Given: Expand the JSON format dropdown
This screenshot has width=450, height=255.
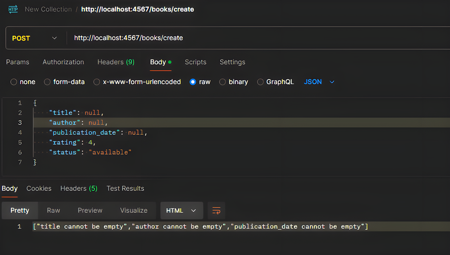Looking at the screenshot, I should (x=319, y=82).
